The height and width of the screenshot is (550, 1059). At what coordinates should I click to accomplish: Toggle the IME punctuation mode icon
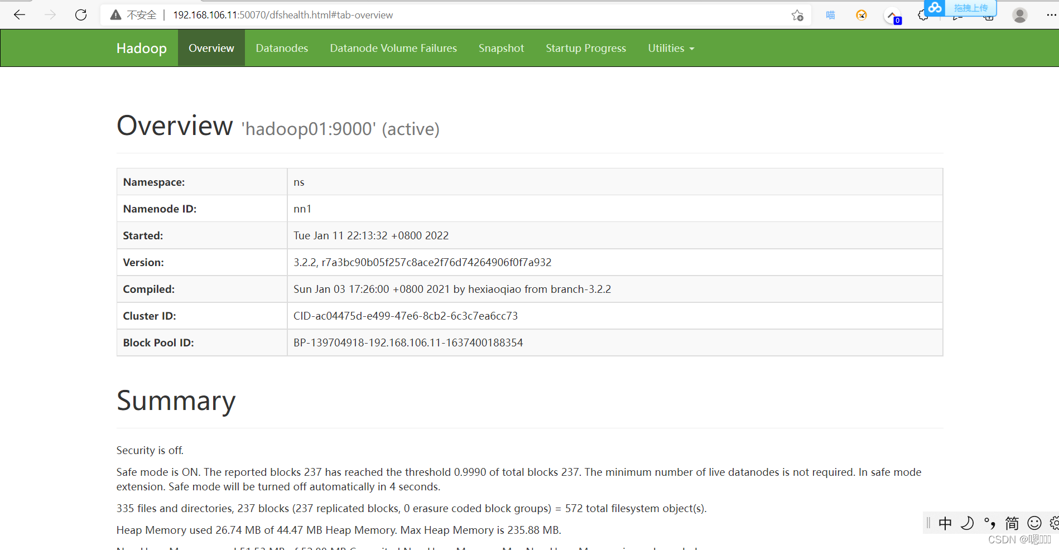click(x=990, y=523)
